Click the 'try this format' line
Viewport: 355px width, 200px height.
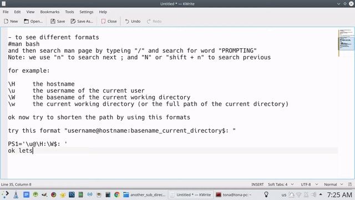pyautogui.click(x=122, y=131)
